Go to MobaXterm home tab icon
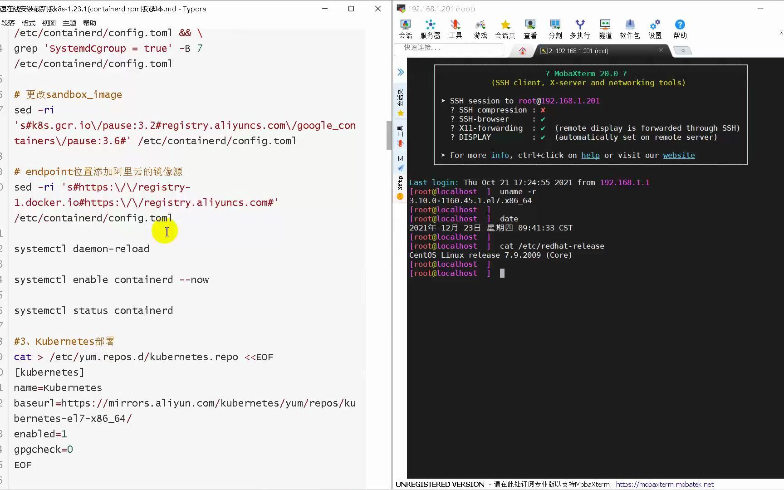 pyautogui.click(x=523, y=51)
